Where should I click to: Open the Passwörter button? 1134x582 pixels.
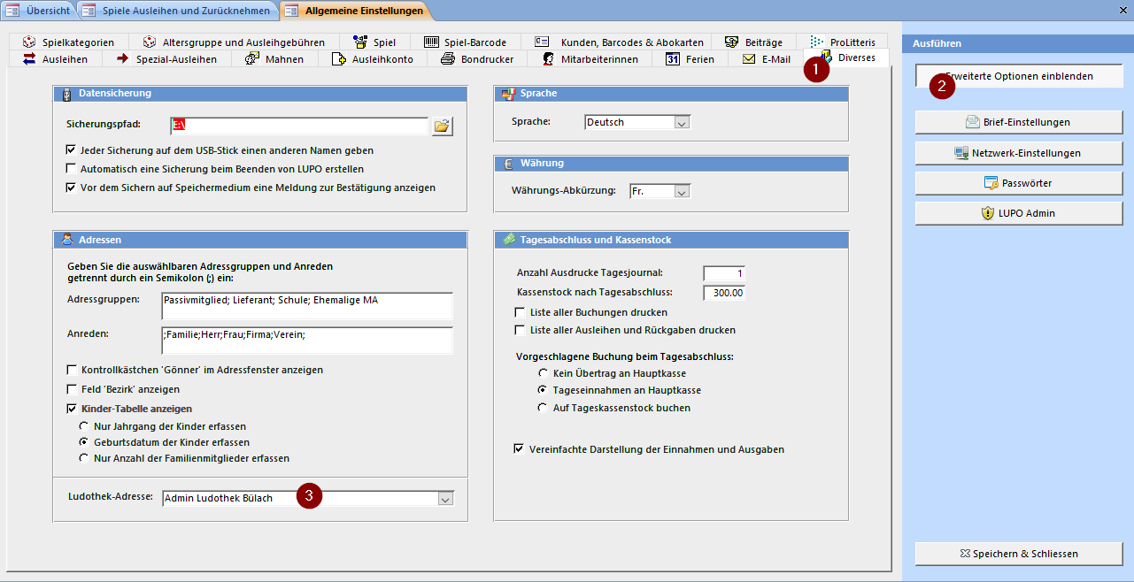click(x=1019, y=183)
